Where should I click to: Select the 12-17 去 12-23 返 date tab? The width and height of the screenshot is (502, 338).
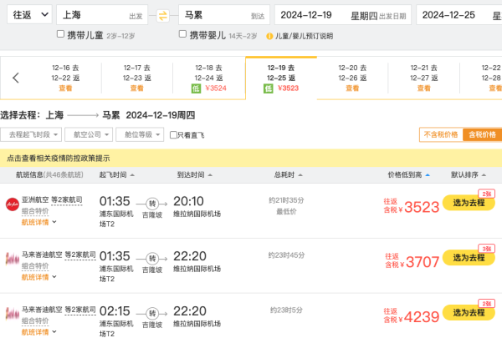(137, 78)
